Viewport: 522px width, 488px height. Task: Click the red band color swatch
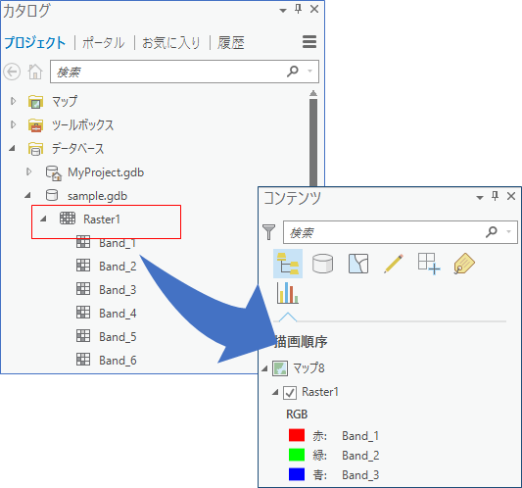[x=297, y=435]
